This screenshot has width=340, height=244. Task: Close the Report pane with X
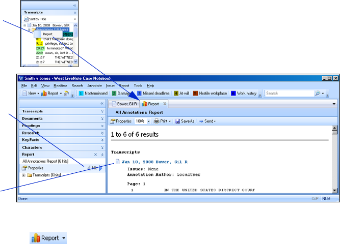[95, 155]
